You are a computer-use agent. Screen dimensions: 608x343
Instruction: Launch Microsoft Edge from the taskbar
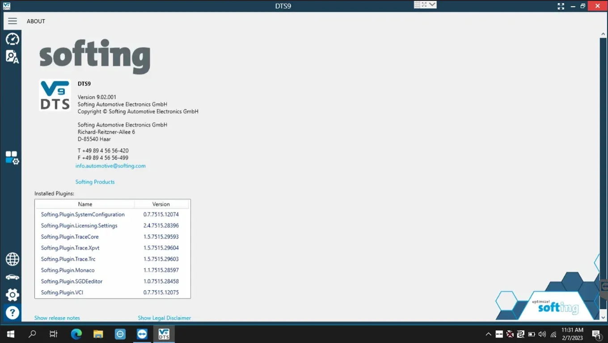(x=76, y=334)
